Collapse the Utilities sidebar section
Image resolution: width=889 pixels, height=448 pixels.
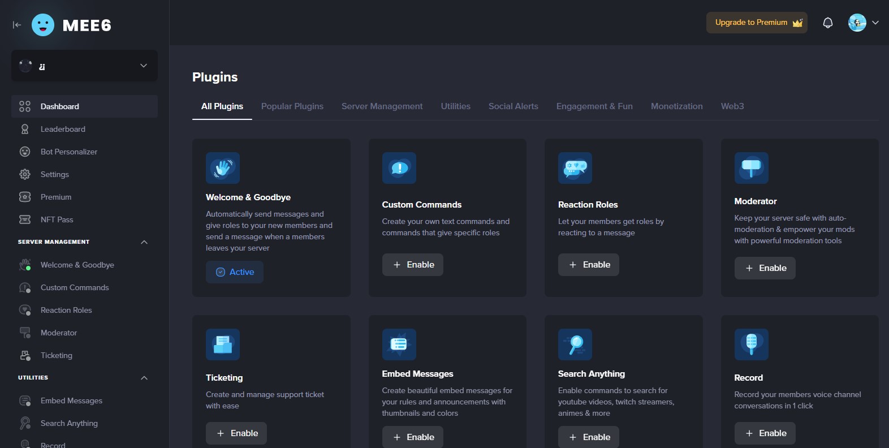pos(144,378)
